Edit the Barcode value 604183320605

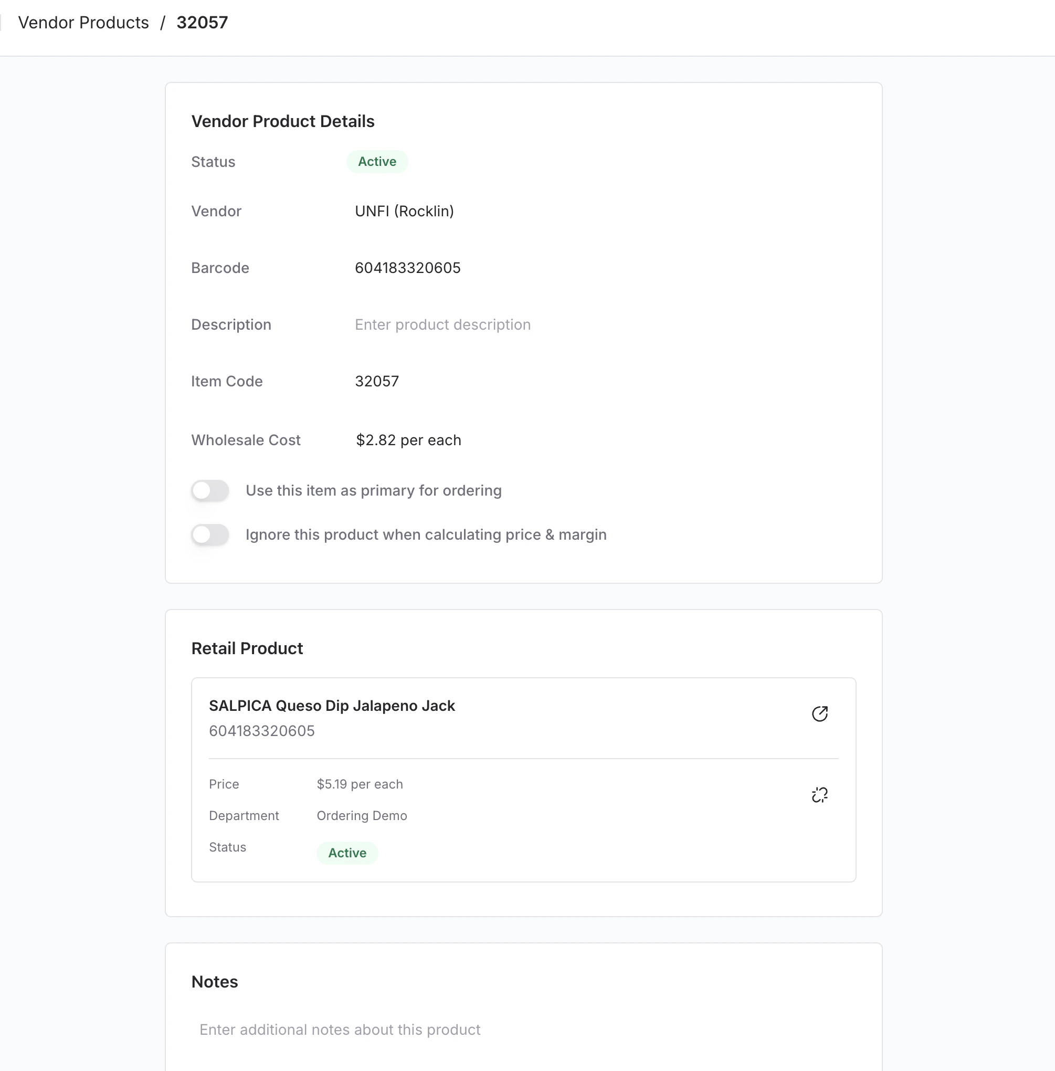(x=407, y=268)
